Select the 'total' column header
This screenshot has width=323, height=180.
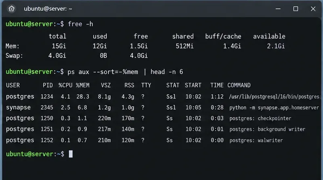(x=57, y=36)
